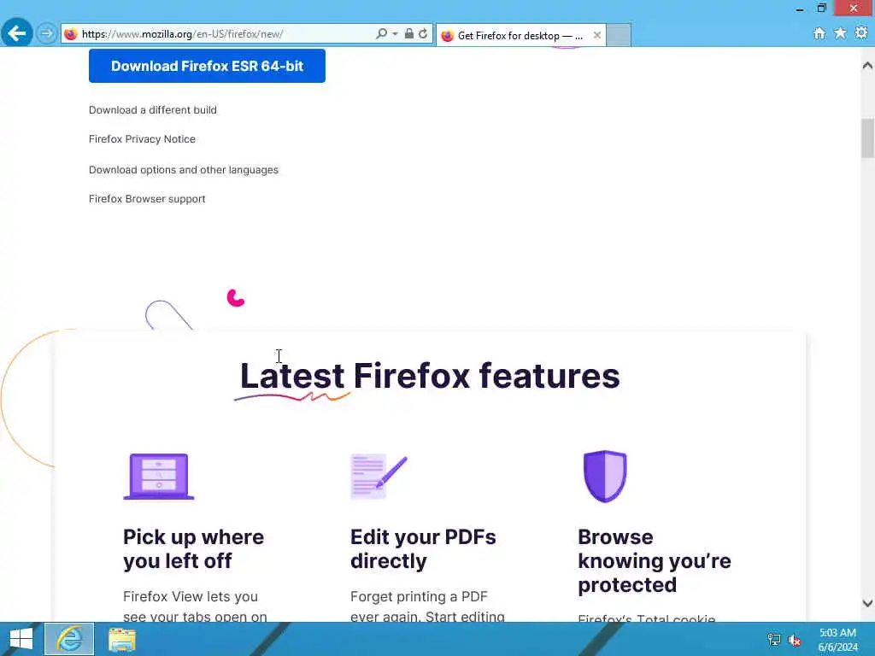The width and height of the screenshot is (875, 656).
Task: Click the forward navigation arrow
Action: (x=47, y=33)
